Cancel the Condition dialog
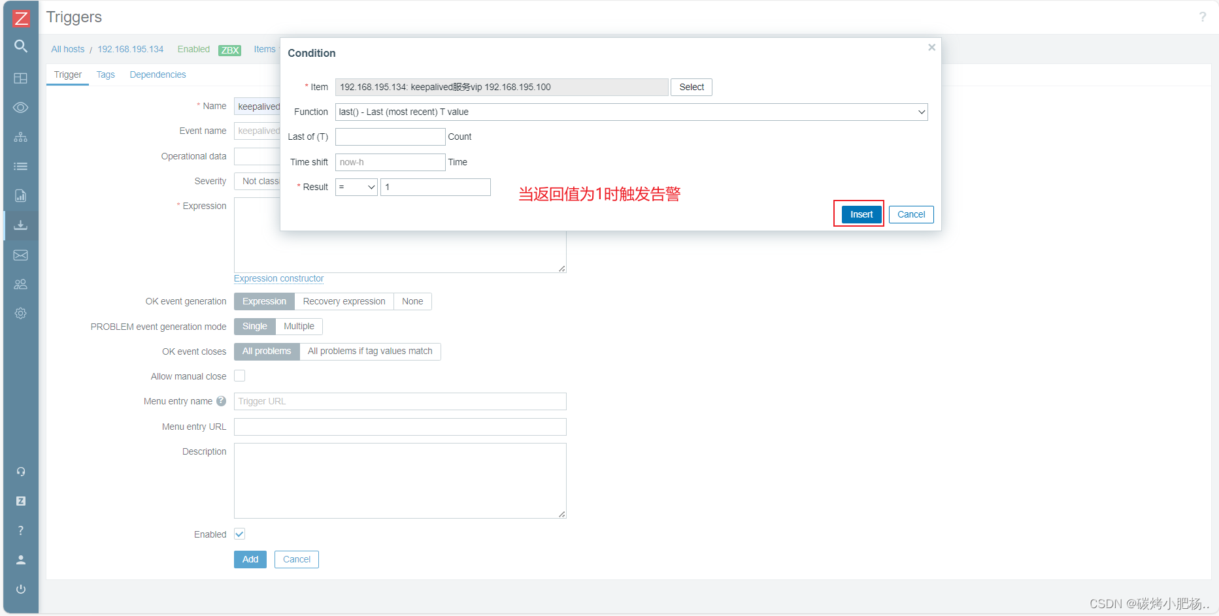The height and width of the screenshot is (616, 1219). tap(911, 214)
